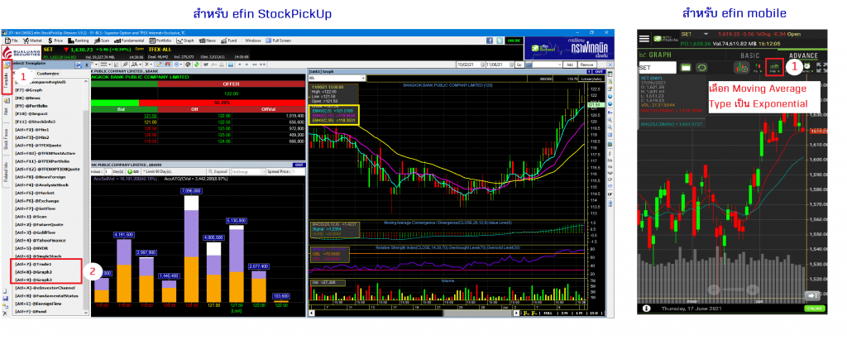Switch to the ADVANCE tab in efin mobile
Viewport: 847px width, 340px height.
(803, 55)
